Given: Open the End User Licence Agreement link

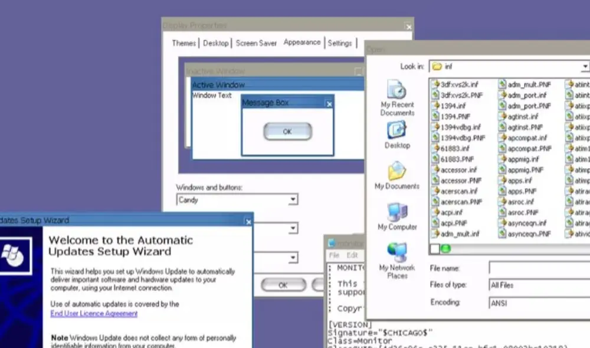Looking at the screenshot, I should 94,313.
